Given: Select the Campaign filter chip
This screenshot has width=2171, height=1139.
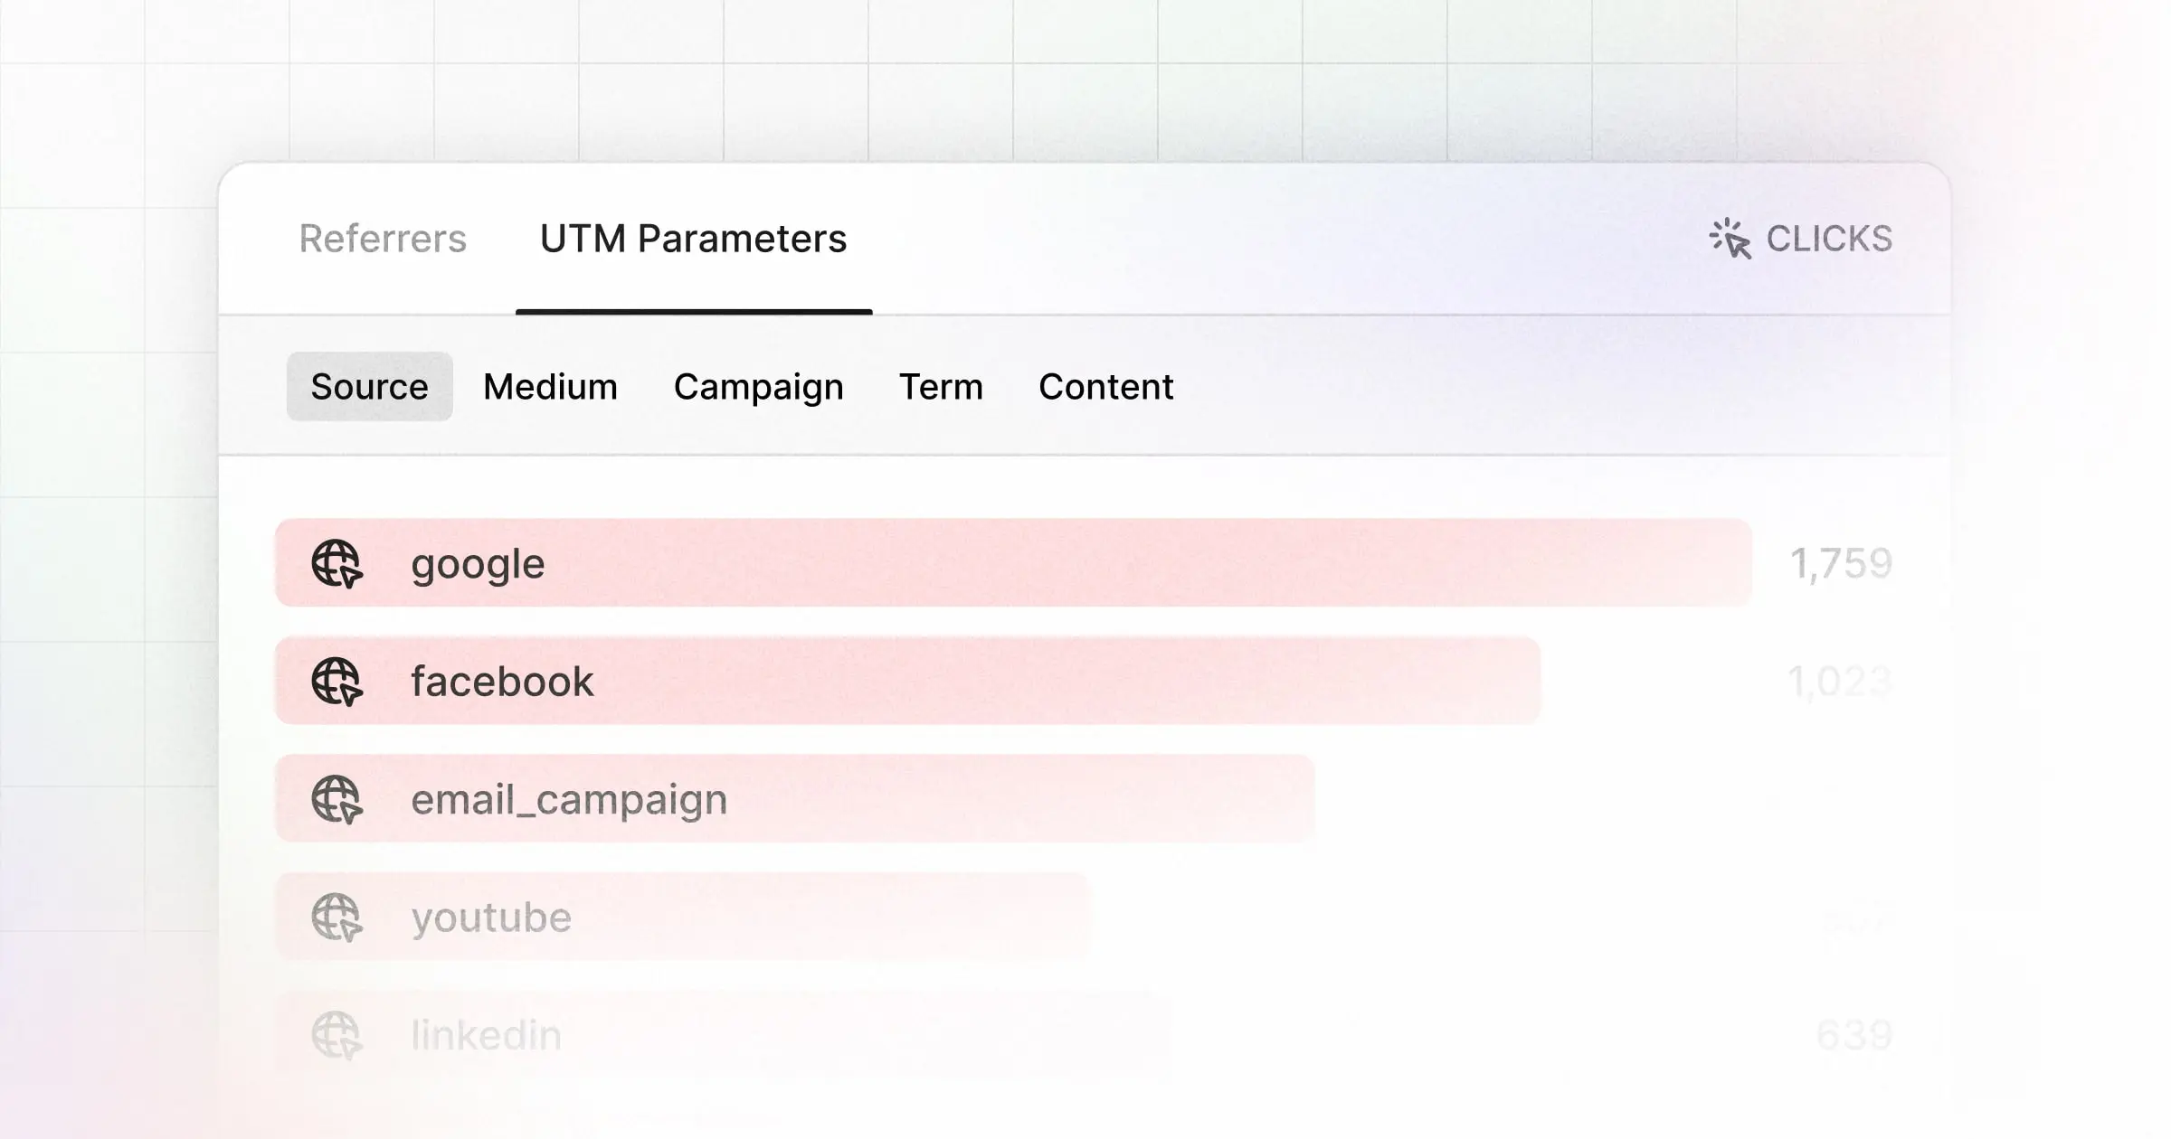Looking at the screenshot, I should pyautogui.click(x=758, y=386).
